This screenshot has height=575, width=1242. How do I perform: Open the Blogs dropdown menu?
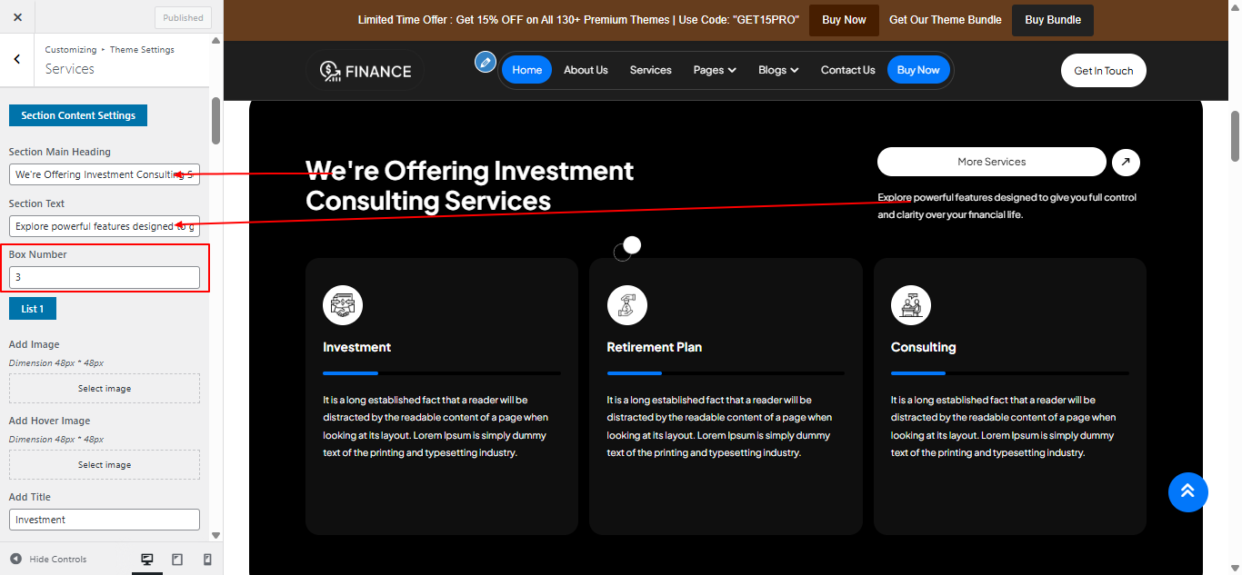pyautogui.click(x=778, y=70)
